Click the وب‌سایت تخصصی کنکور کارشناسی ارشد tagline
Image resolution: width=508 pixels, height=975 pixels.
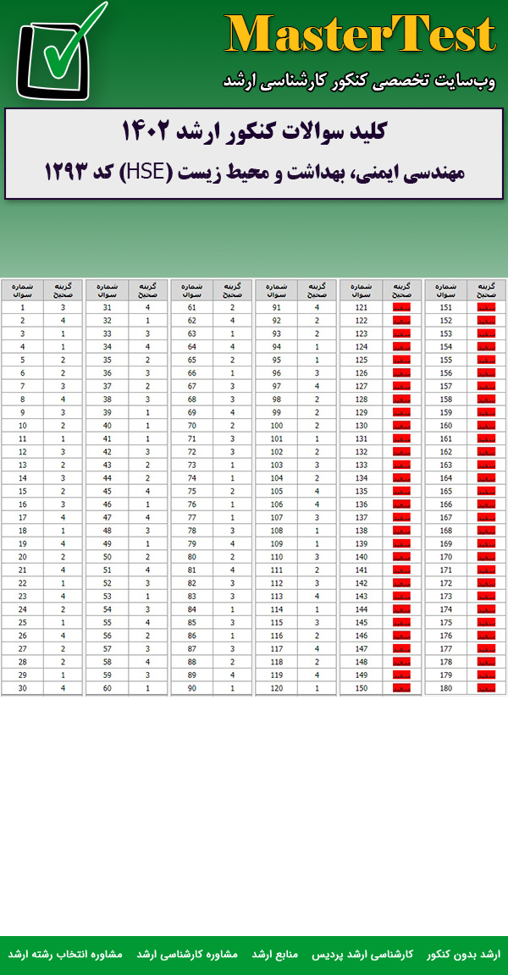[x=359, y=81]
